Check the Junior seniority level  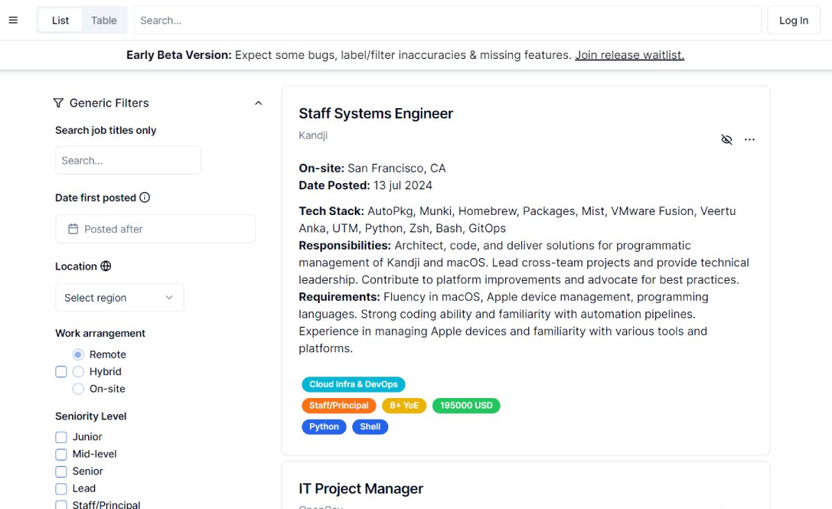pos(61,437)
